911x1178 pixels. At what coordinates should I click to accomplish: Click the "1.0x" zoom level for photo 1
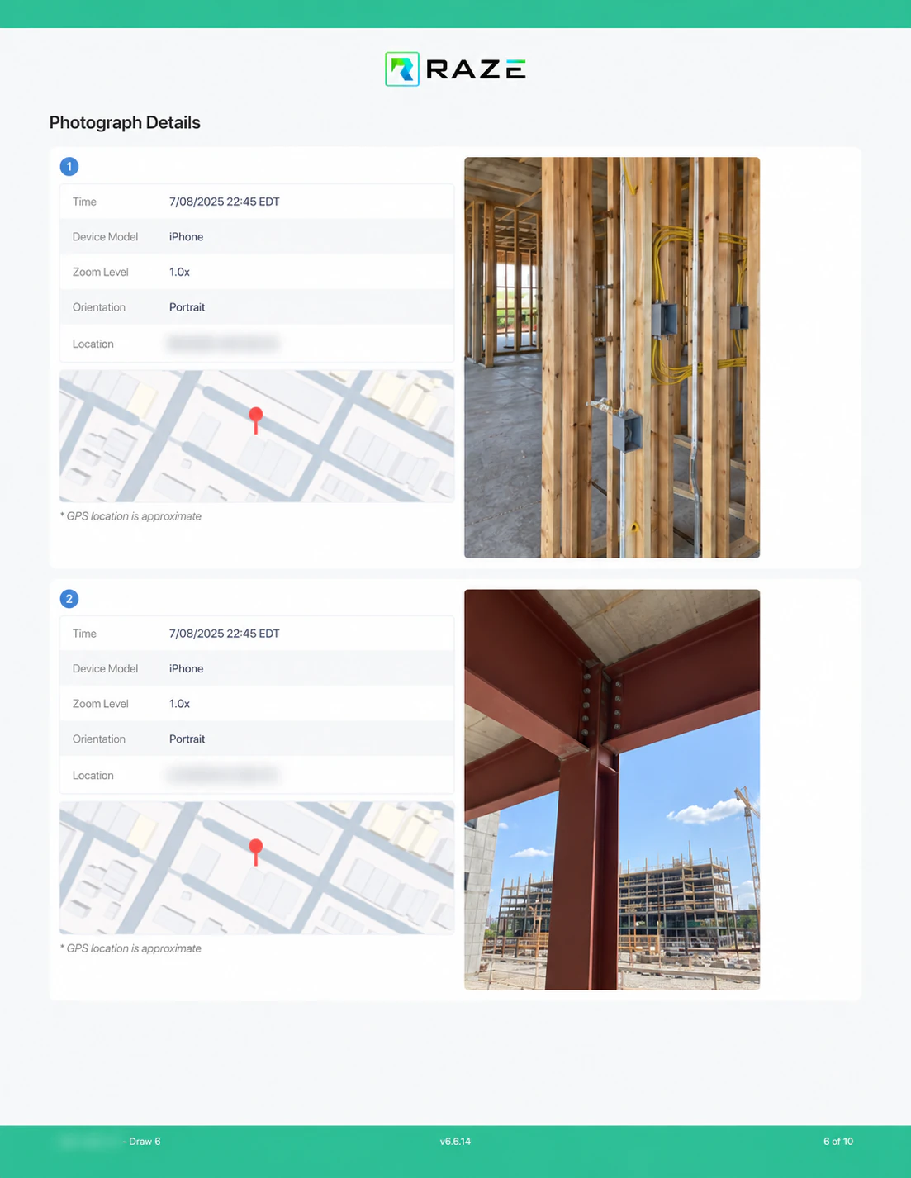point(180,272)
